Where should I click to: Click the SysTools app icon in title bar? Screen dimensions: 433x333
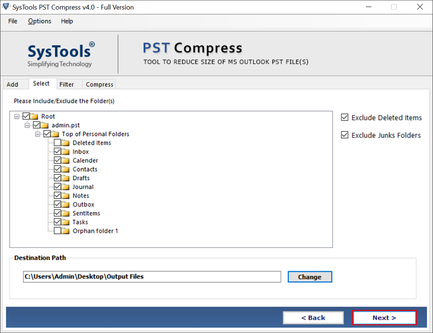click(6, 7)
